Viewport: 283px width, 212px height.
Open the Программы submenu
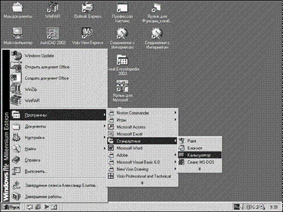[58, 115]
